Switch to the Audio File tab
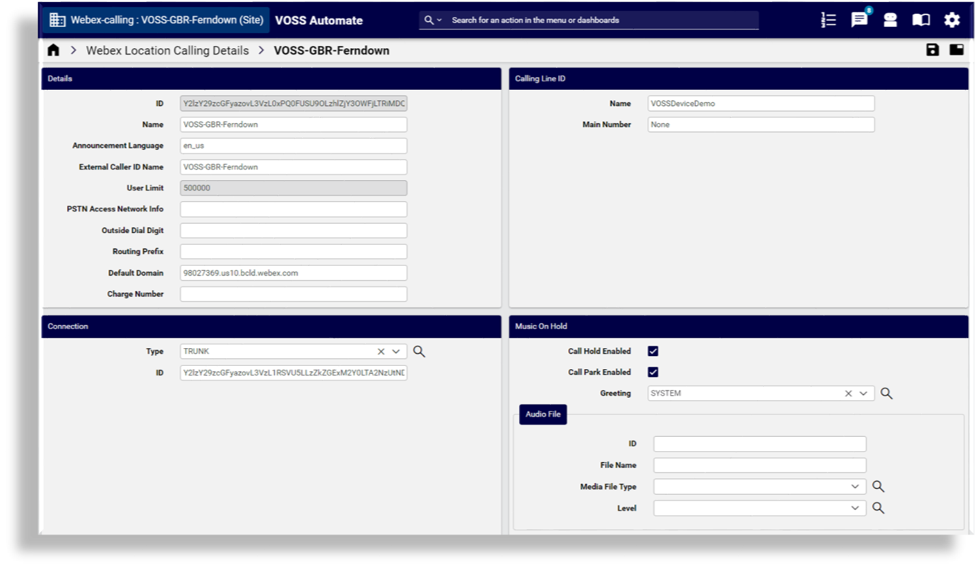 click(x=542, y=414)
